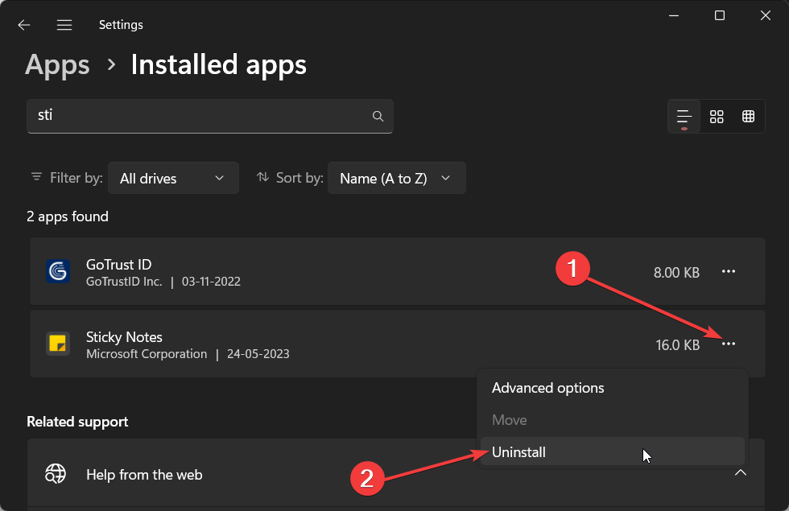Click the GoTrust ID app name
This screenshot has height=511, width=789.
point(119,265)
